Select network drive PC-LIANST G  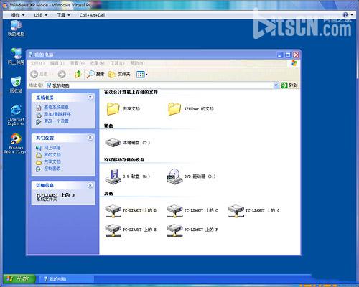[x=253, y=210]
